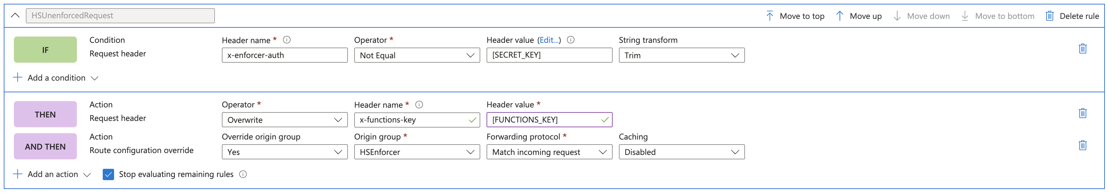Move the rule up one position
This screenshot has height=194, width=1108.
point(858,16)
